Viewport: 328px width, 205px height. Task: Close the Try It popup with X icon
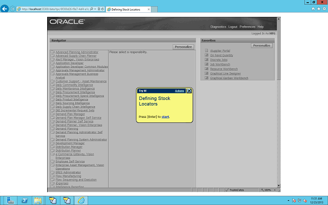tap(189, 91)
